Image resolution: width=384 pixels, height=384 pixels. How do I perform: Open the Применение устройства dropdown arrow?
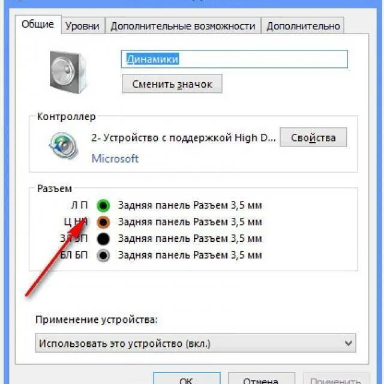(x=348, y=343)
